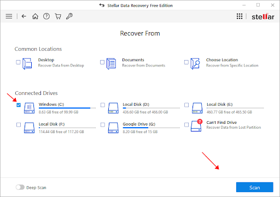Uncheck the Windows (C:) checkbox

tap(19, 105)
